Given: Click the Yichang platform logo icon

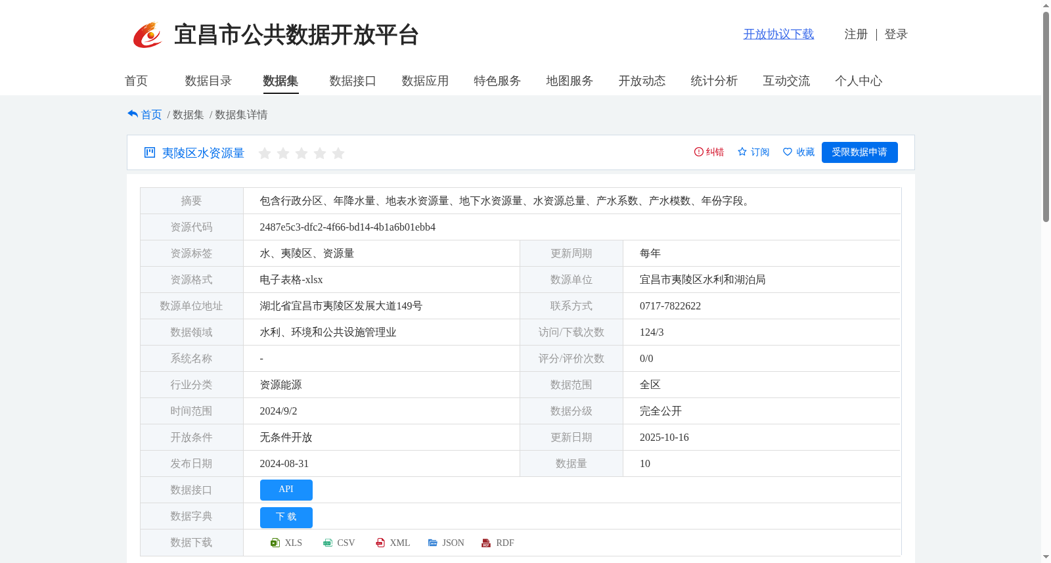Looking at the screenshot, I should (148, 35).
